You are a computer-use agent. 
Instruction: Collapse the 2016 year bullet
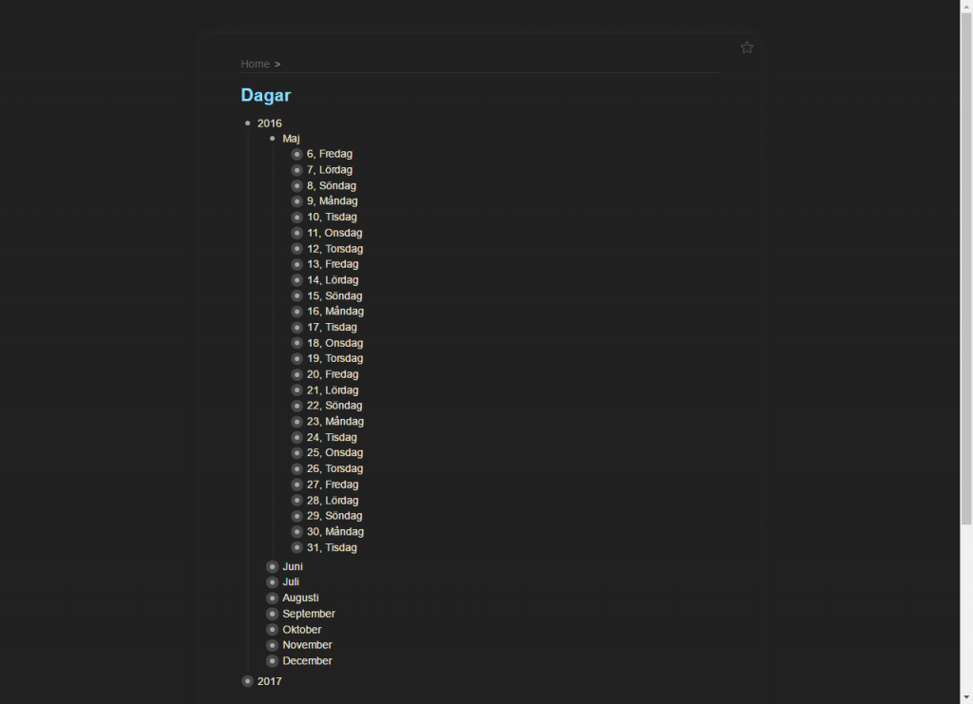click(248, 124)
